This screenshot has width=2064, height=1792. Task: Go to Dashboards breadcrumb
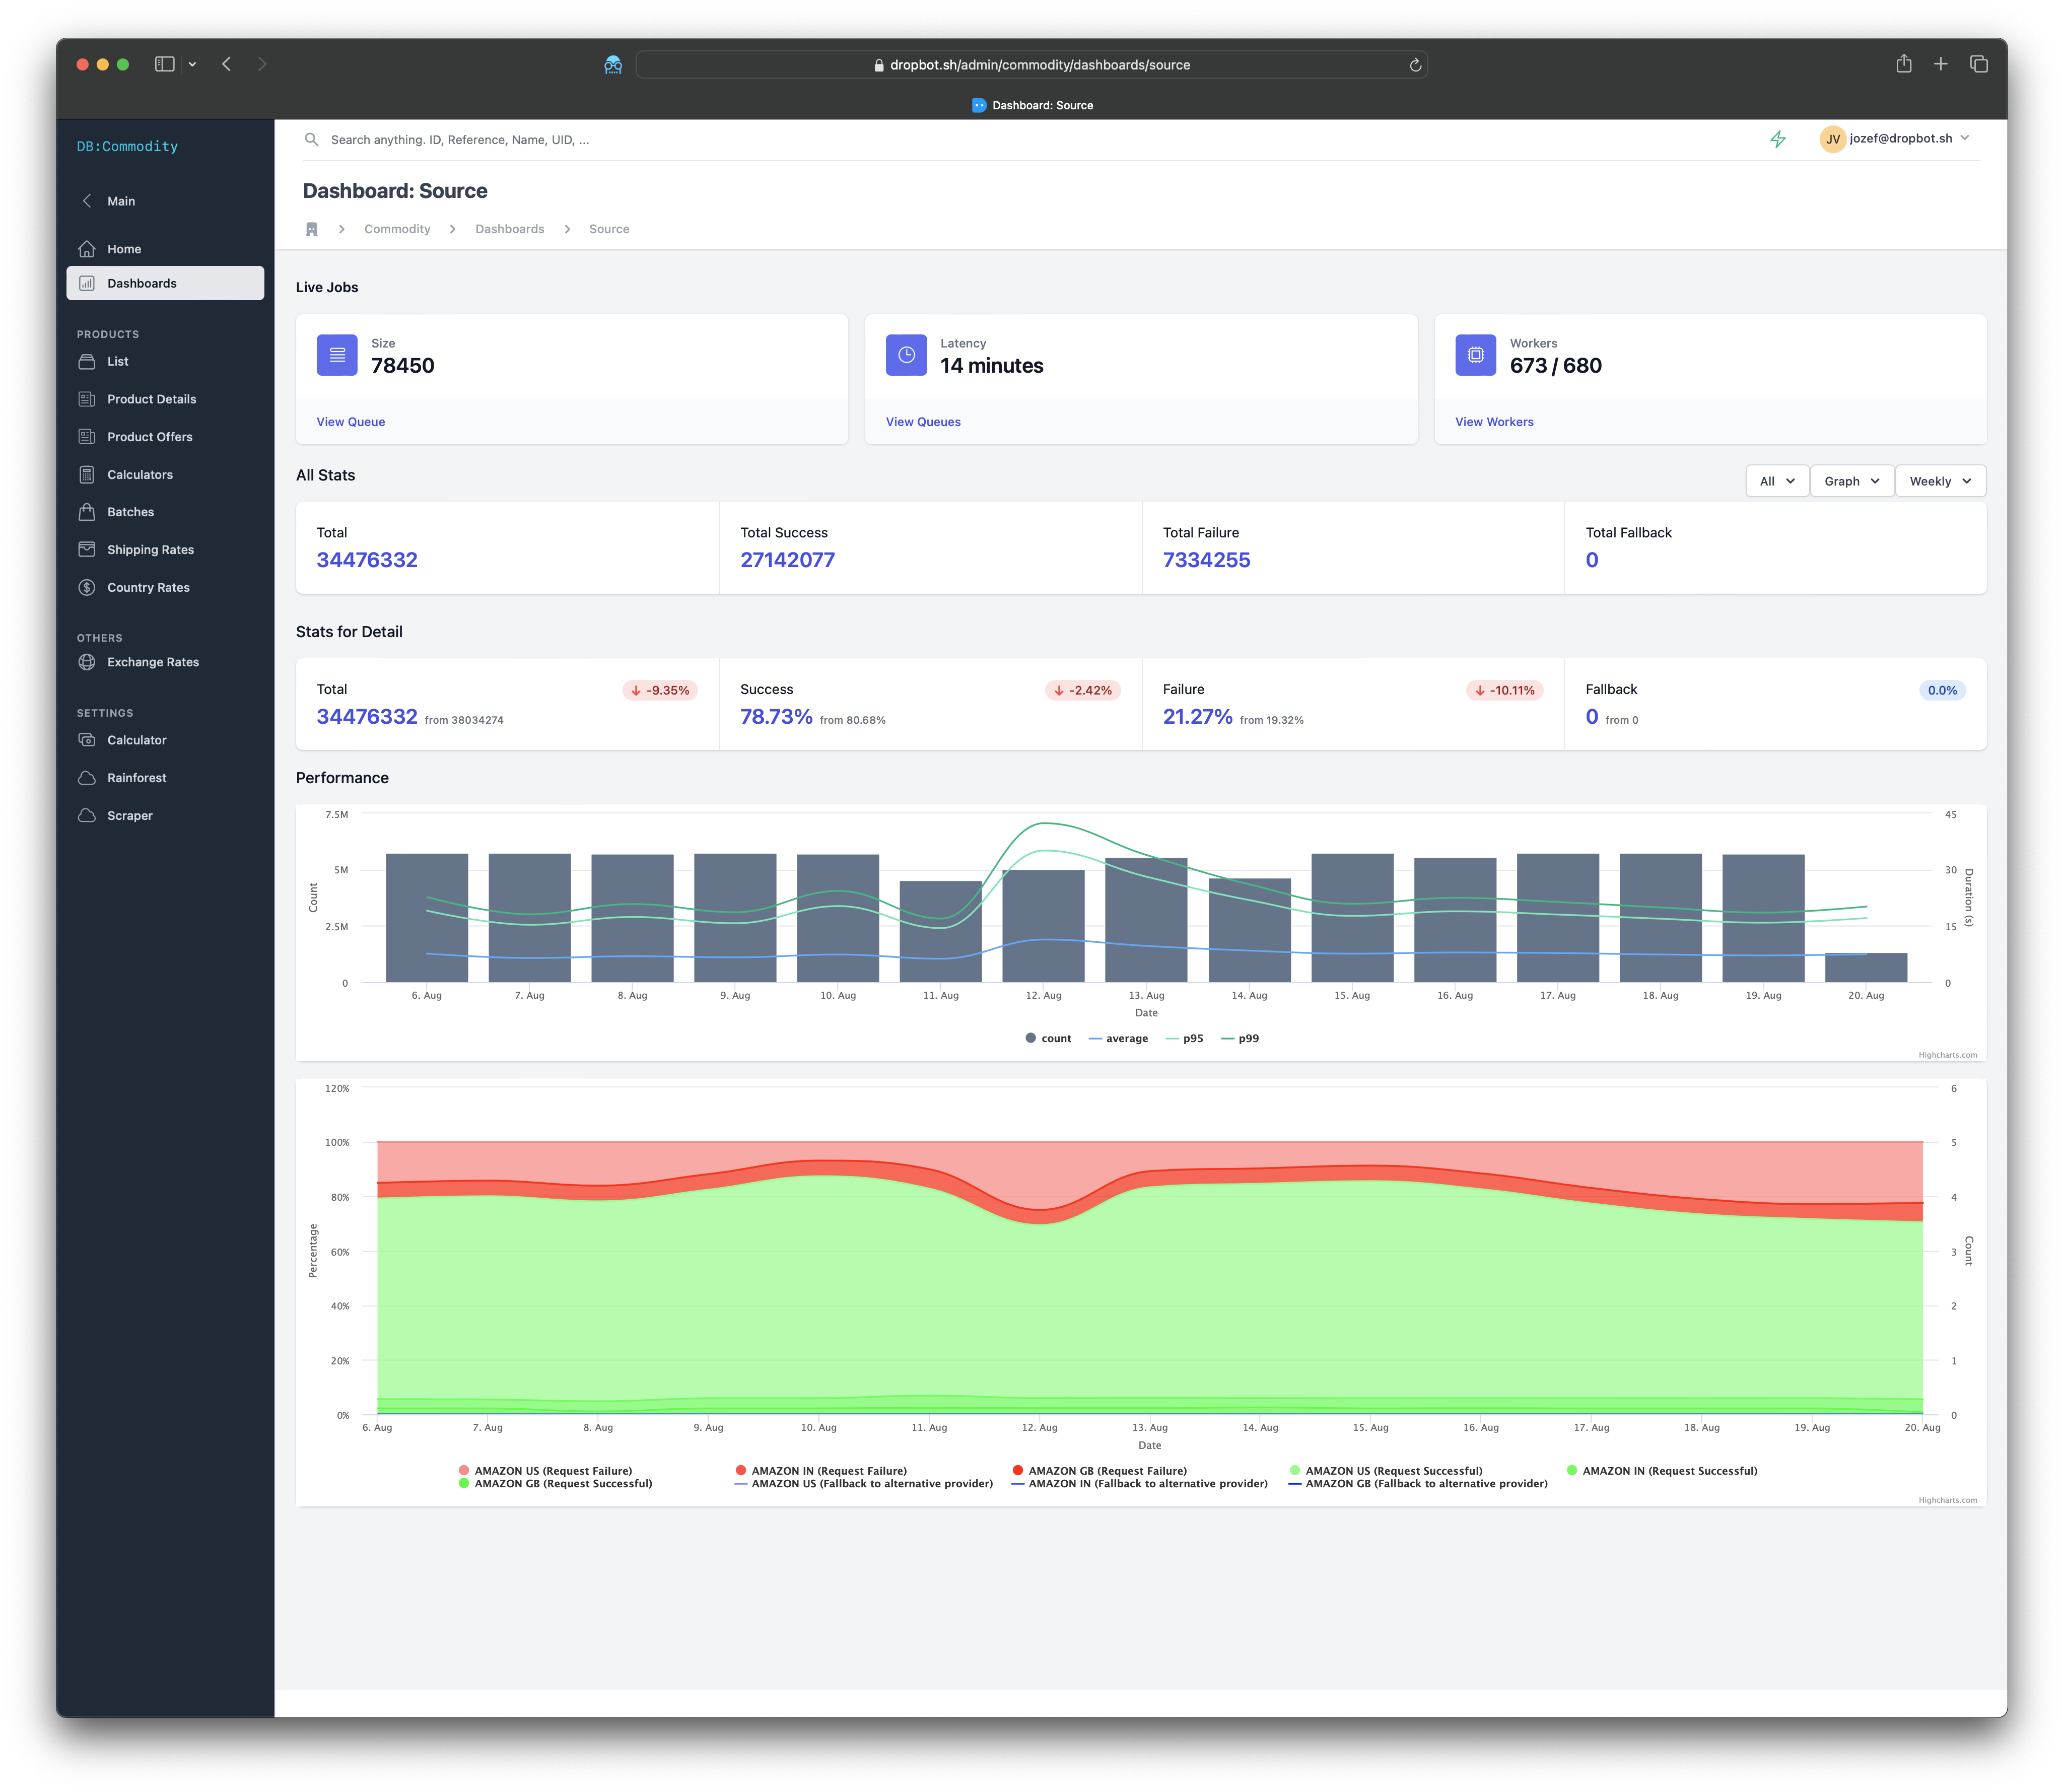[510, 229]
